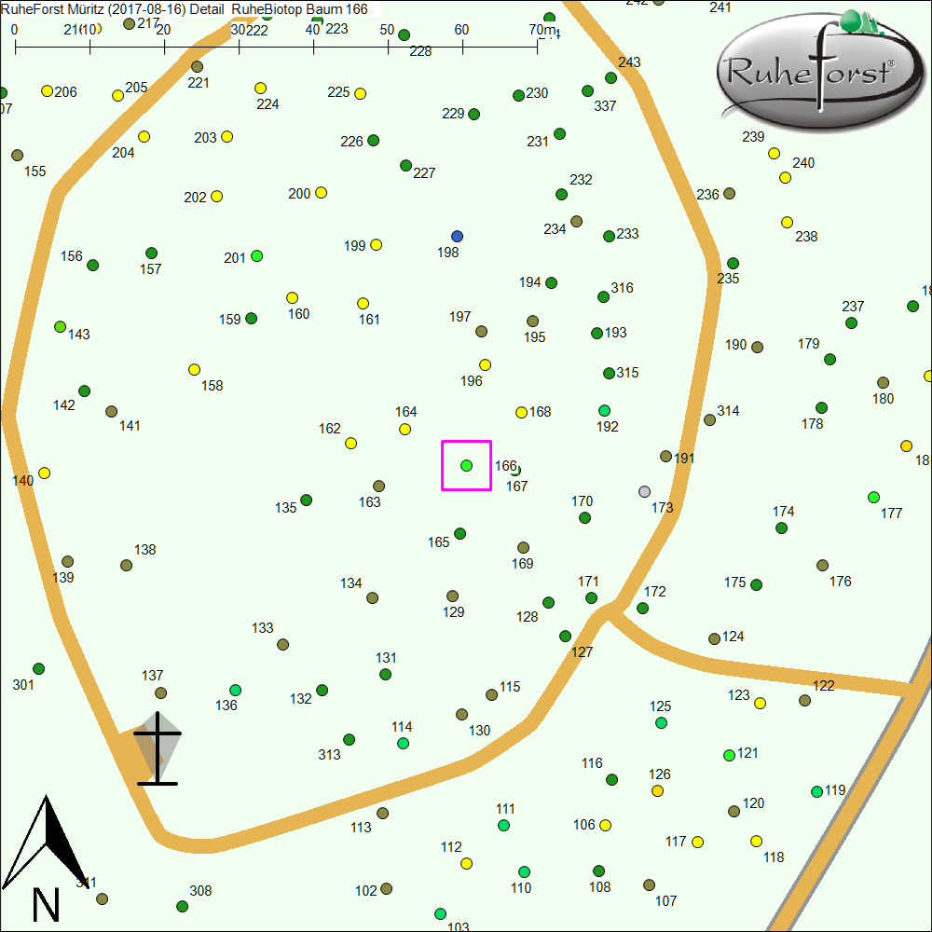Select olive tree marker 129

[x=452, y=596]
